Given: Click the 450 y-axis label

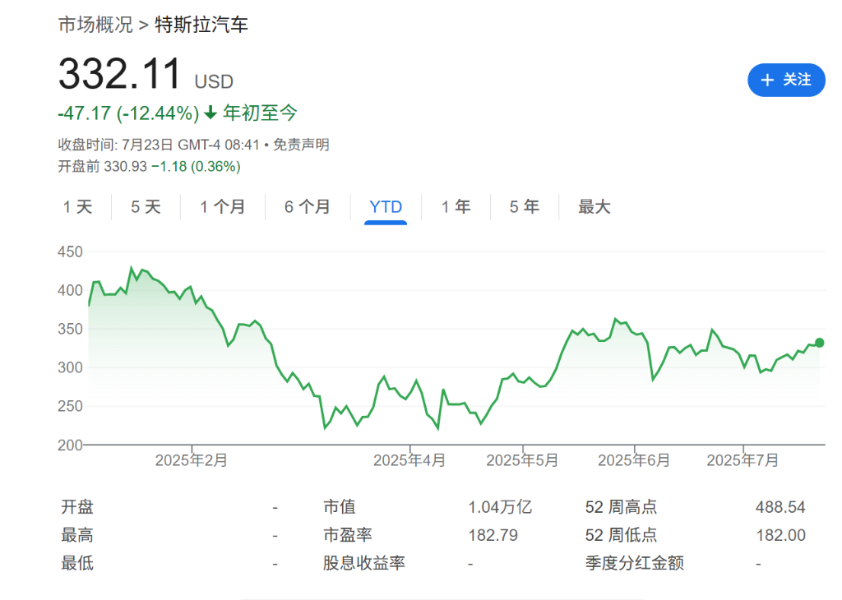Looking at the screenshot, I should 71,252.
